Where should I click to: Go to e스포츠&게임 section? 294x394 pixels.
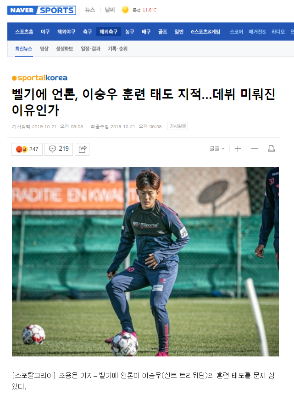pos(205,32)
